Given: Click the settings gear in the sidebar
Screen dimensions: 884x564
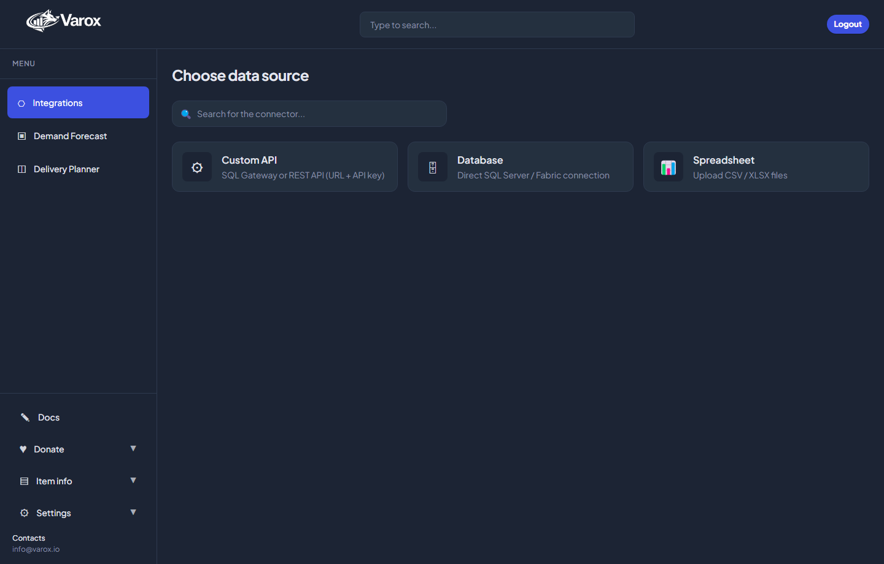Looking at the screenshot, I should click(x=24, y=513).
